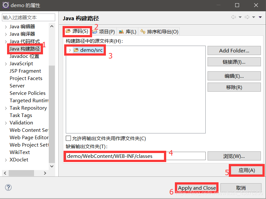Open the back history dropdown arrow

click(x=240, y=17)
